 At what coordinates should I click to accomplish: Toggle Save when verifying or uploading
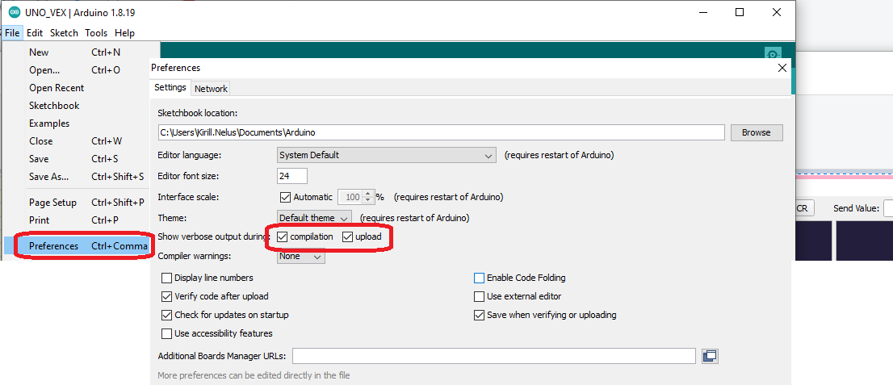click(479, 315)
